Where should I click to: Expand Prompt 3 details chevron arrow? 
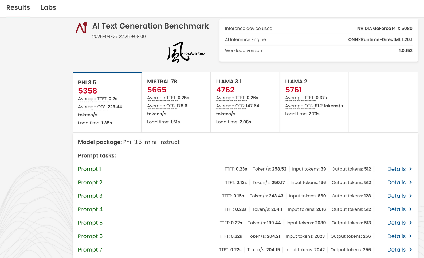pyautogui.click(x=411, y=196)
